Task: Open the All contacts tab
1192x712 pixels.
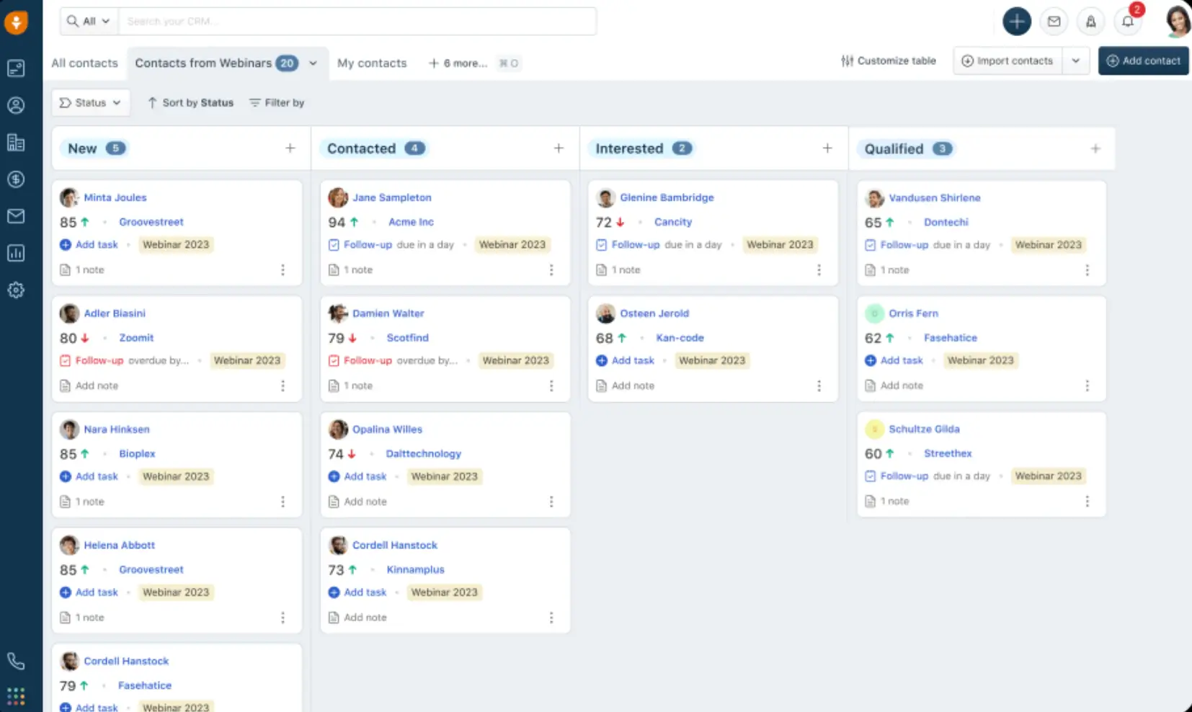Action: coord(84,63)
